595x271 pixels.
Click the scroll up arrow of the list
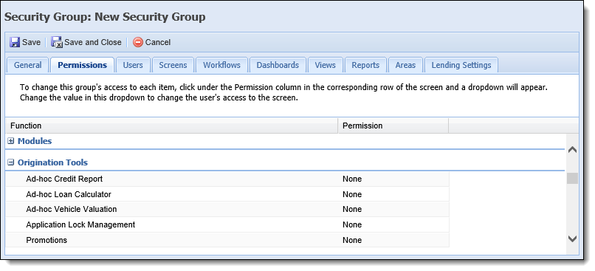(573, 150)
